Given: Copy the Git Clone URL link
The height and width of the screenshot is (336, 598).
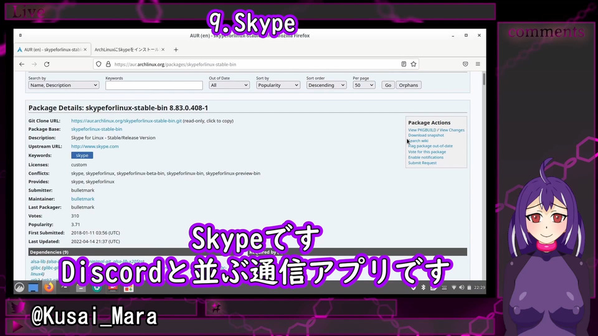Looking at the screenshot, I should [x=126, y=121].
